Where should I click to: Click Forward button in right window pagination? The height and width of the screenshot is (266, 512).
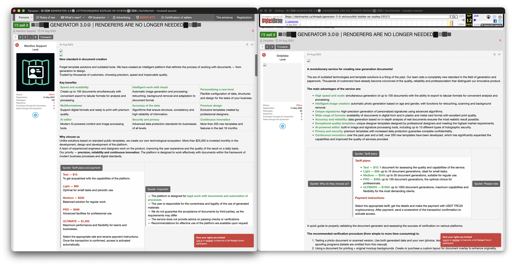pos(283,47)
